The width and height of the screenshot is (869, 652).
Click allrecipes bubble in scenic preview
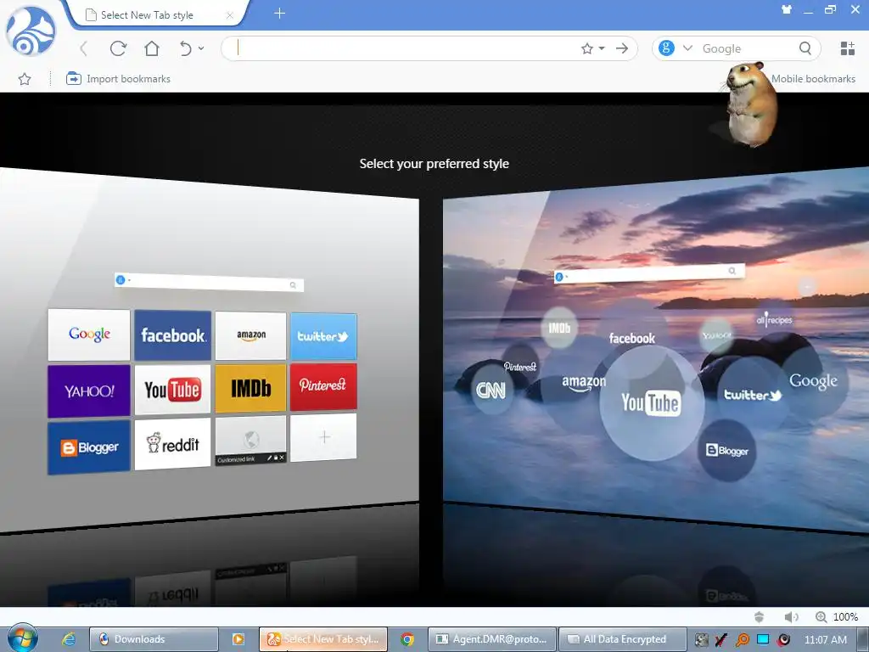pos(774,320)
